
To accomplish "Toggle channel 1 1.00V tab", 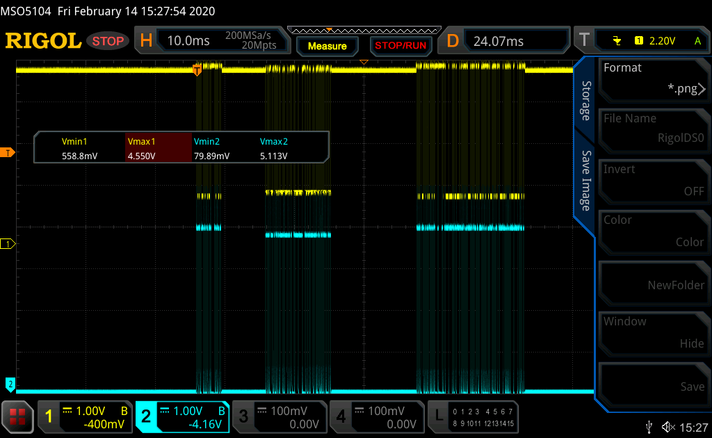I will [x=85, y=416].
